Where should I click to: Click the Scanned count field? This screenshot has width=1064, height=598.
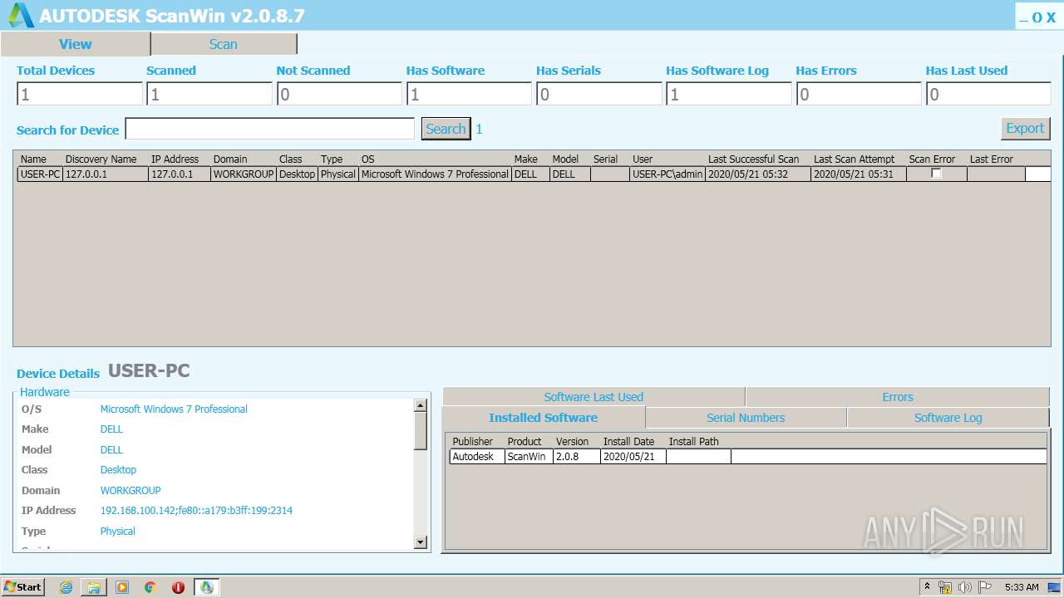point(209,94)
